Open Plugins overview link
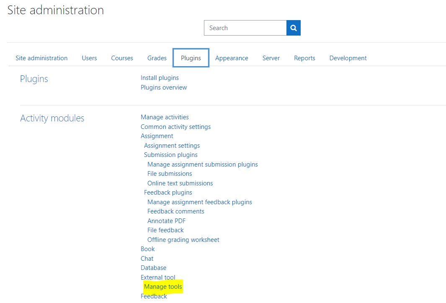Screen dimensions: 446x303 coord(164,87)
